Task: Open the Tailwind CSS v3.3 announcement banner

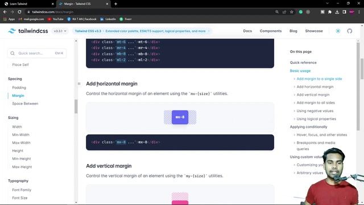Action: click(x=142, y=31)
